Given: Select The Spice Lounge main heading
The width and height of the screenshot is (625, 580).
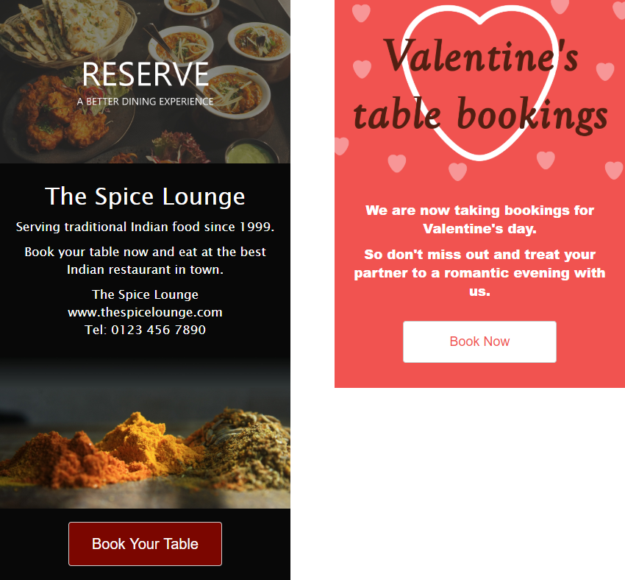Looking at the screenshot, I should [x=145, y=197].
